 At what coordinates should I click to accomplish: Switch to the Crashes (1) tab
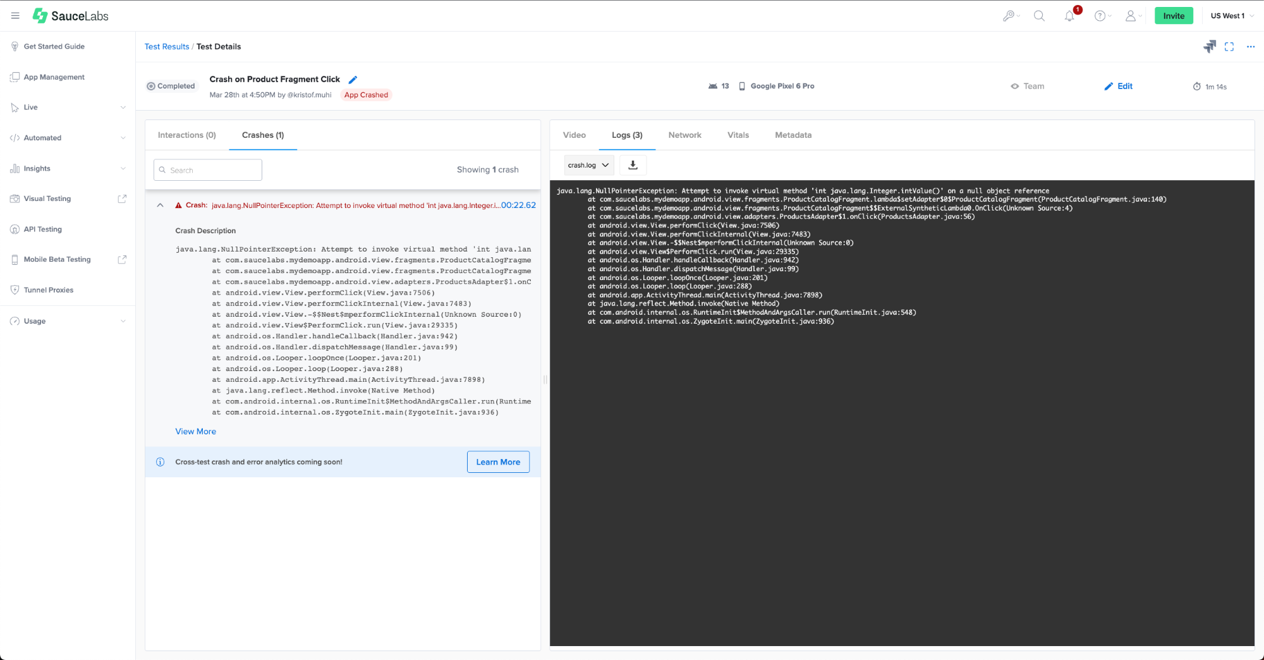click(x=263, y=135)
